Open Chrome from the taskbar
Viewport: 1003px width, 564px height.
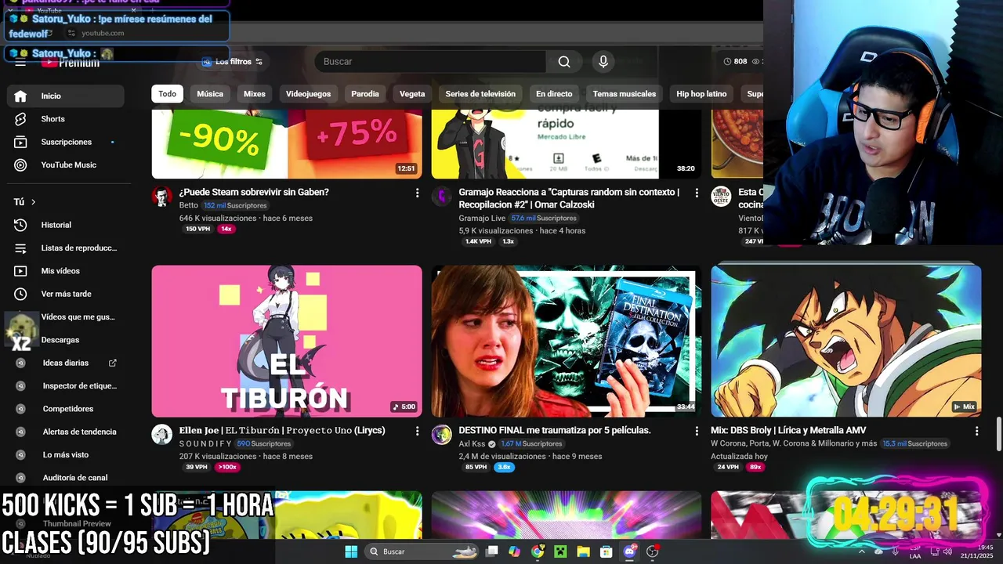(x=538, y=551)
